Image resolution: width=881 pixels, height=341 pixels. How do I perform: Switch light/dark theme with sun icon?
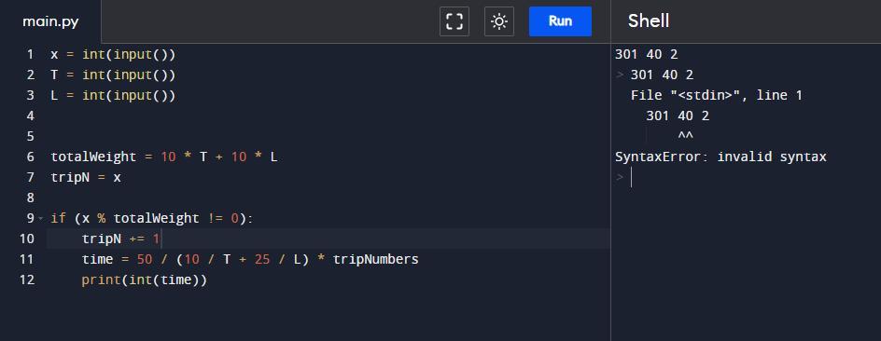click(x=499, y=21)
